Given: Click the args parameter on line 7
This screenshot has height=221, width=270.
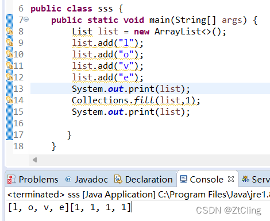Looking at the screenshot, I should (x=232, y=21).
